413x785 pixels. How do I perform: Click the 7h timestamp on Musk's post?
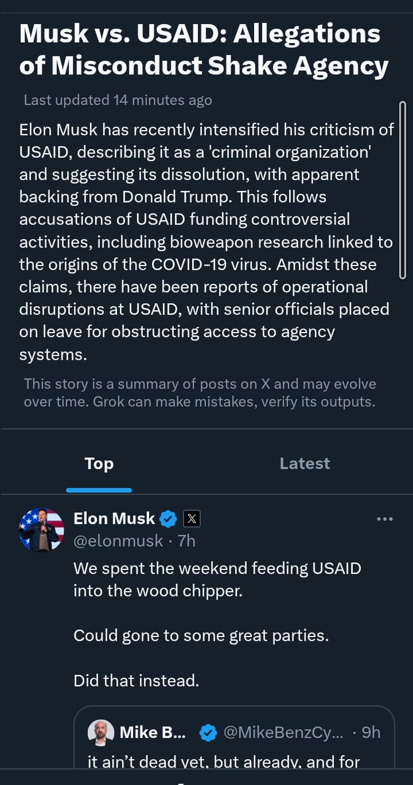pyautogui.click(x=187, y=541)
